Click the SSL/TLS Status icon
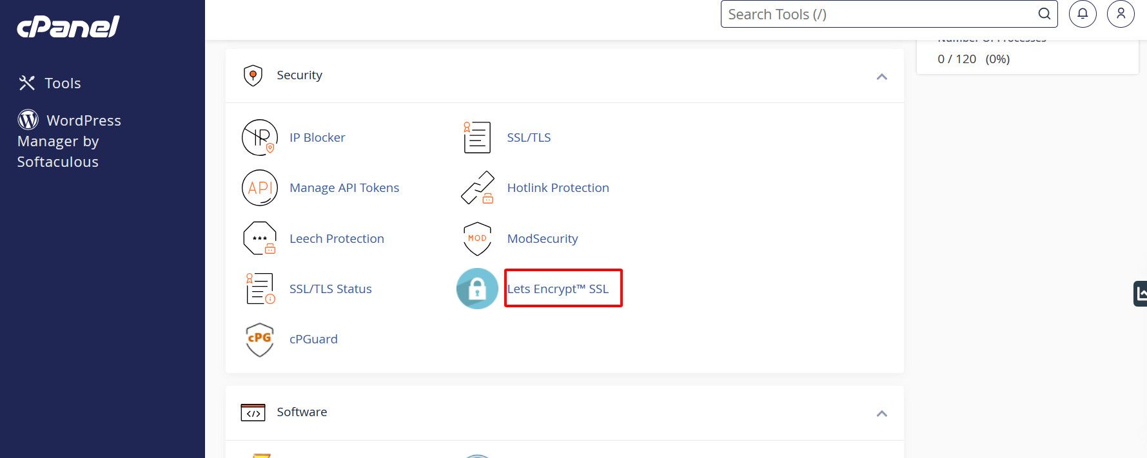1147x458 pixels. (x=260, y=289)
